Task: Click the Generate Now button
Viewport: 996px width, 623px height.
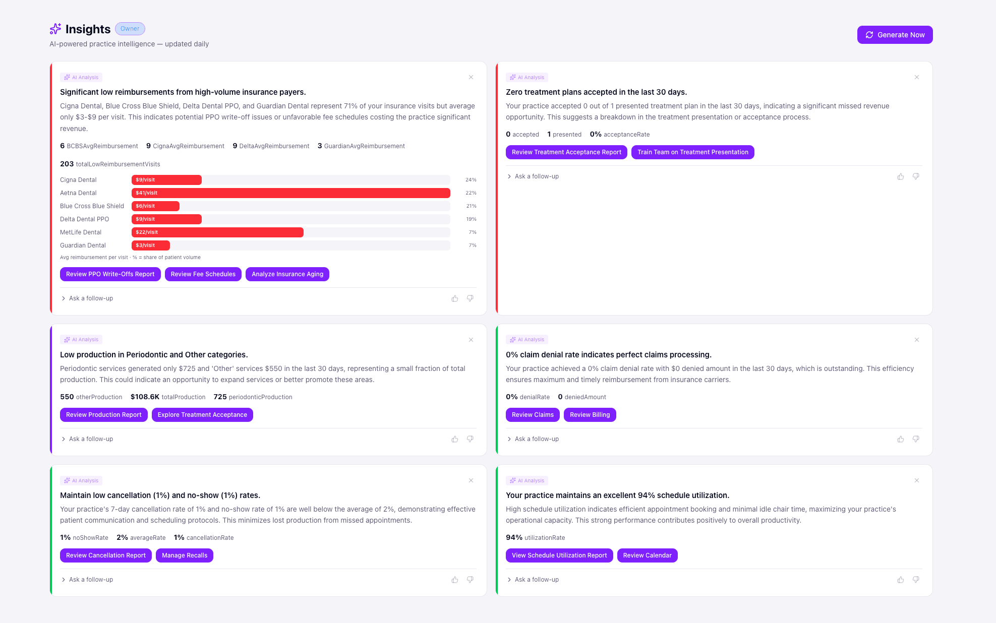Action: tap(895, 35)
